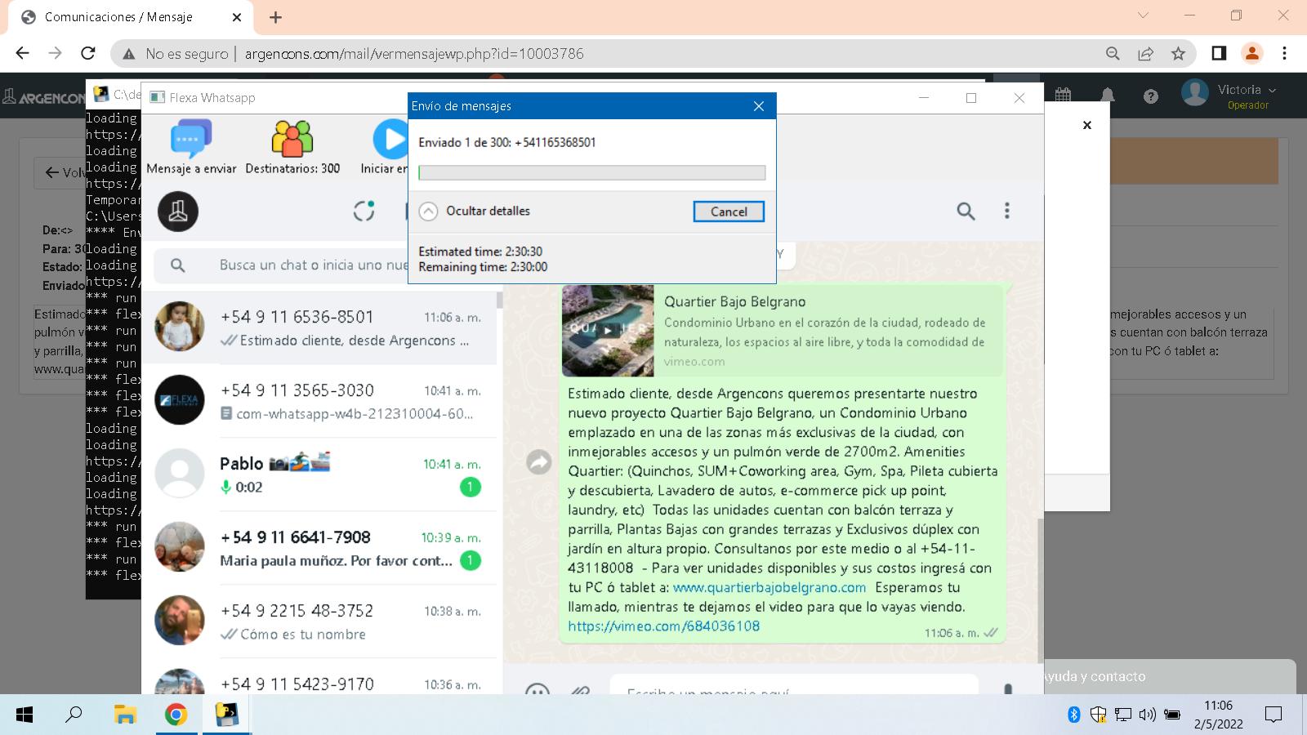Toggle the browser side panel
Image resolution: width=1307 pixels, height=735 pixels.
(1219, 54)
